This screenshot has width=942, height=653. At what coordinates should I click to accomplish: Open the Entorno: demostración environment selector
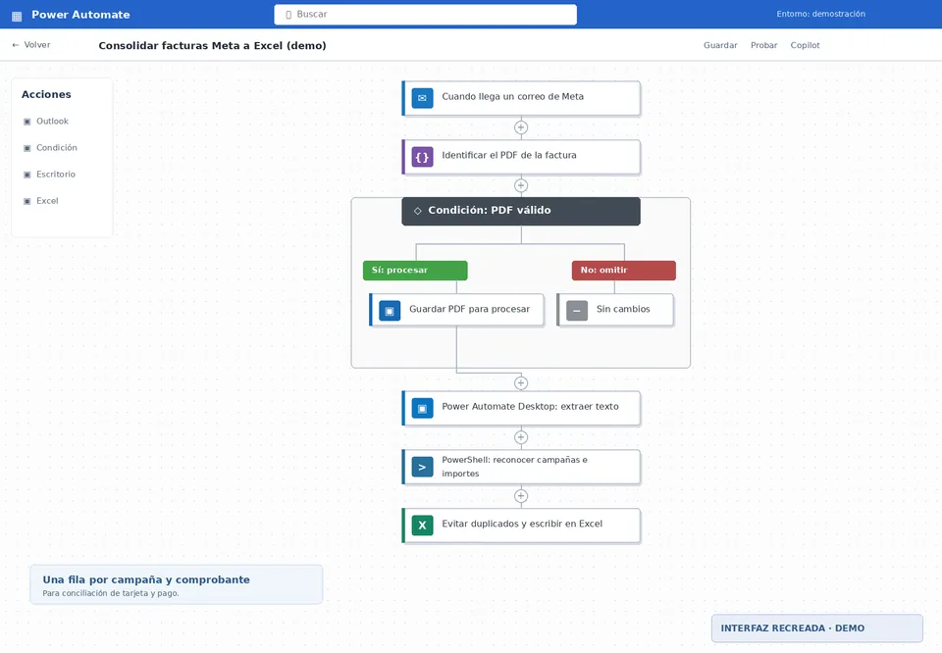tap(820, 14)
